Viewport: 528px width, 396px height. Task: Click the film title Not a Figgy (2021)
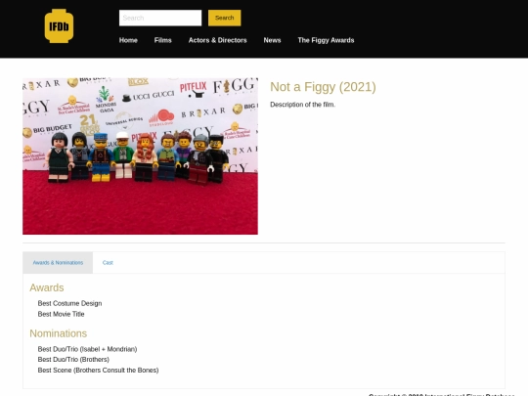click(323, 87)
